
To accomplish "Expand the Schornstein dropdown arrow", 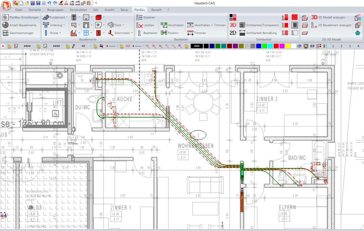I will pyautogui.click(x=132, y=33).
